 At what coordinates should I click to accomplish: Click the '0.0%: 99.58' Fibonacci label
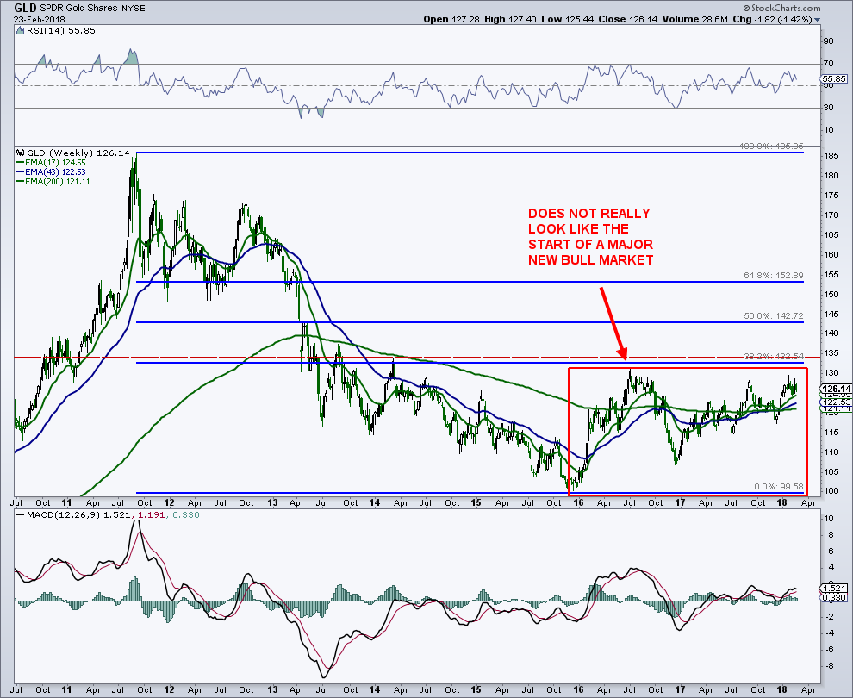click(779, 486)
